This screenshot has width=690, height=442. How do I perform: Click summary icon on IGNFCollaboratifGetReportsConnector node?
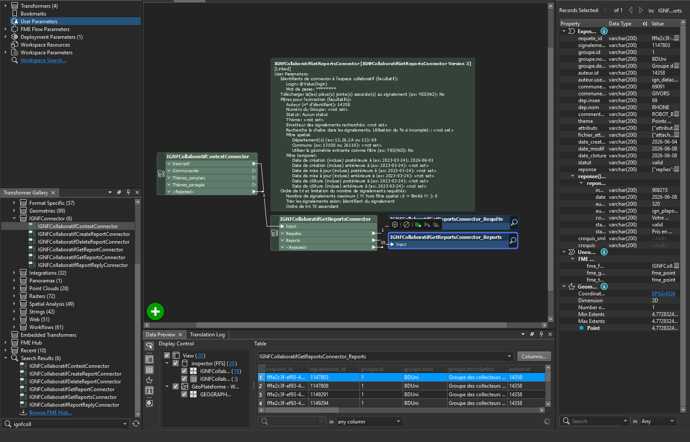tap(274, 233)
